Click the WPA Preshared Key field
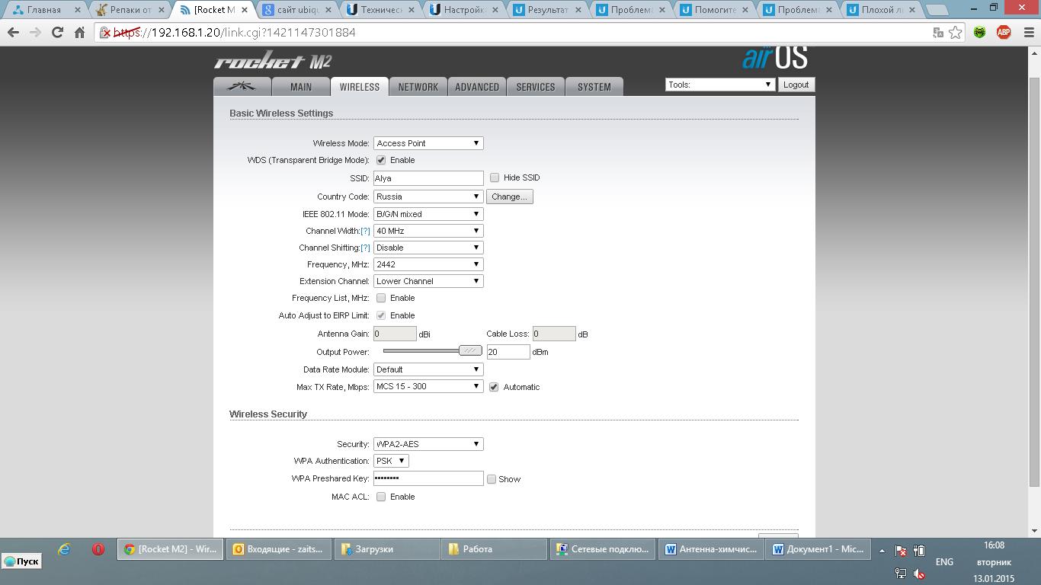The width and height of the screenshot is (1041, 585). [x=428, y=478]
